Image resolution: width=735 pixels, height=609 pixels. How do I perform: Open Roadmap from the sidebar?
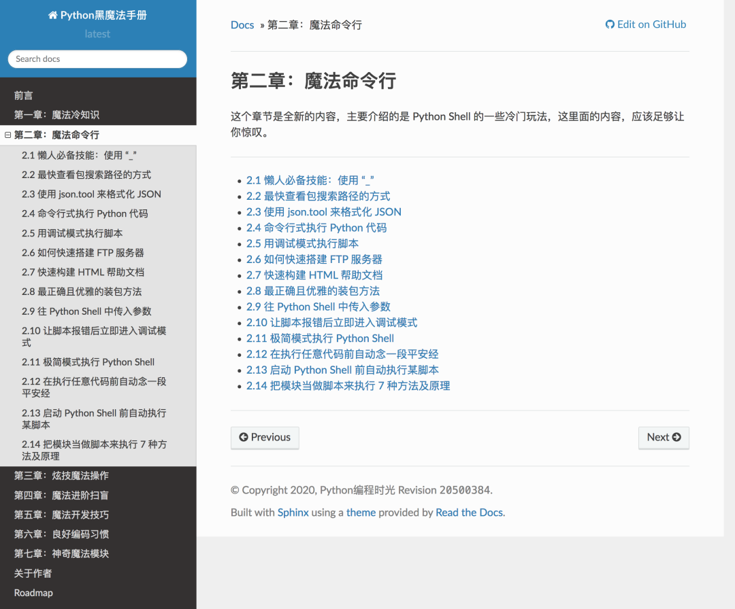[x=33, y=593]
